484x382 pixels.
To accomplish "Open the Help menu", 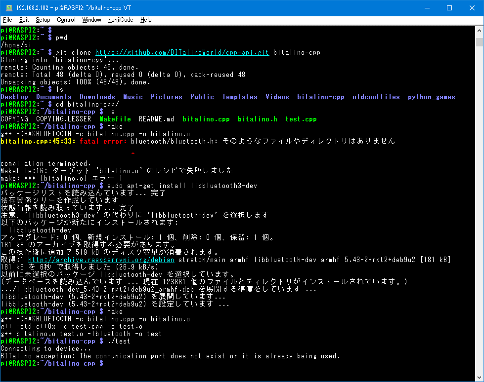I will point(146,20).
